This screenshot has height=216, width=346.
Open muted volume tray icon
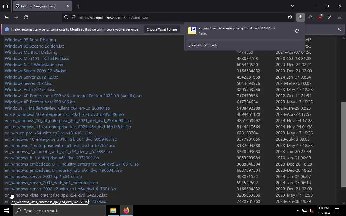click(x=311, y=211)
